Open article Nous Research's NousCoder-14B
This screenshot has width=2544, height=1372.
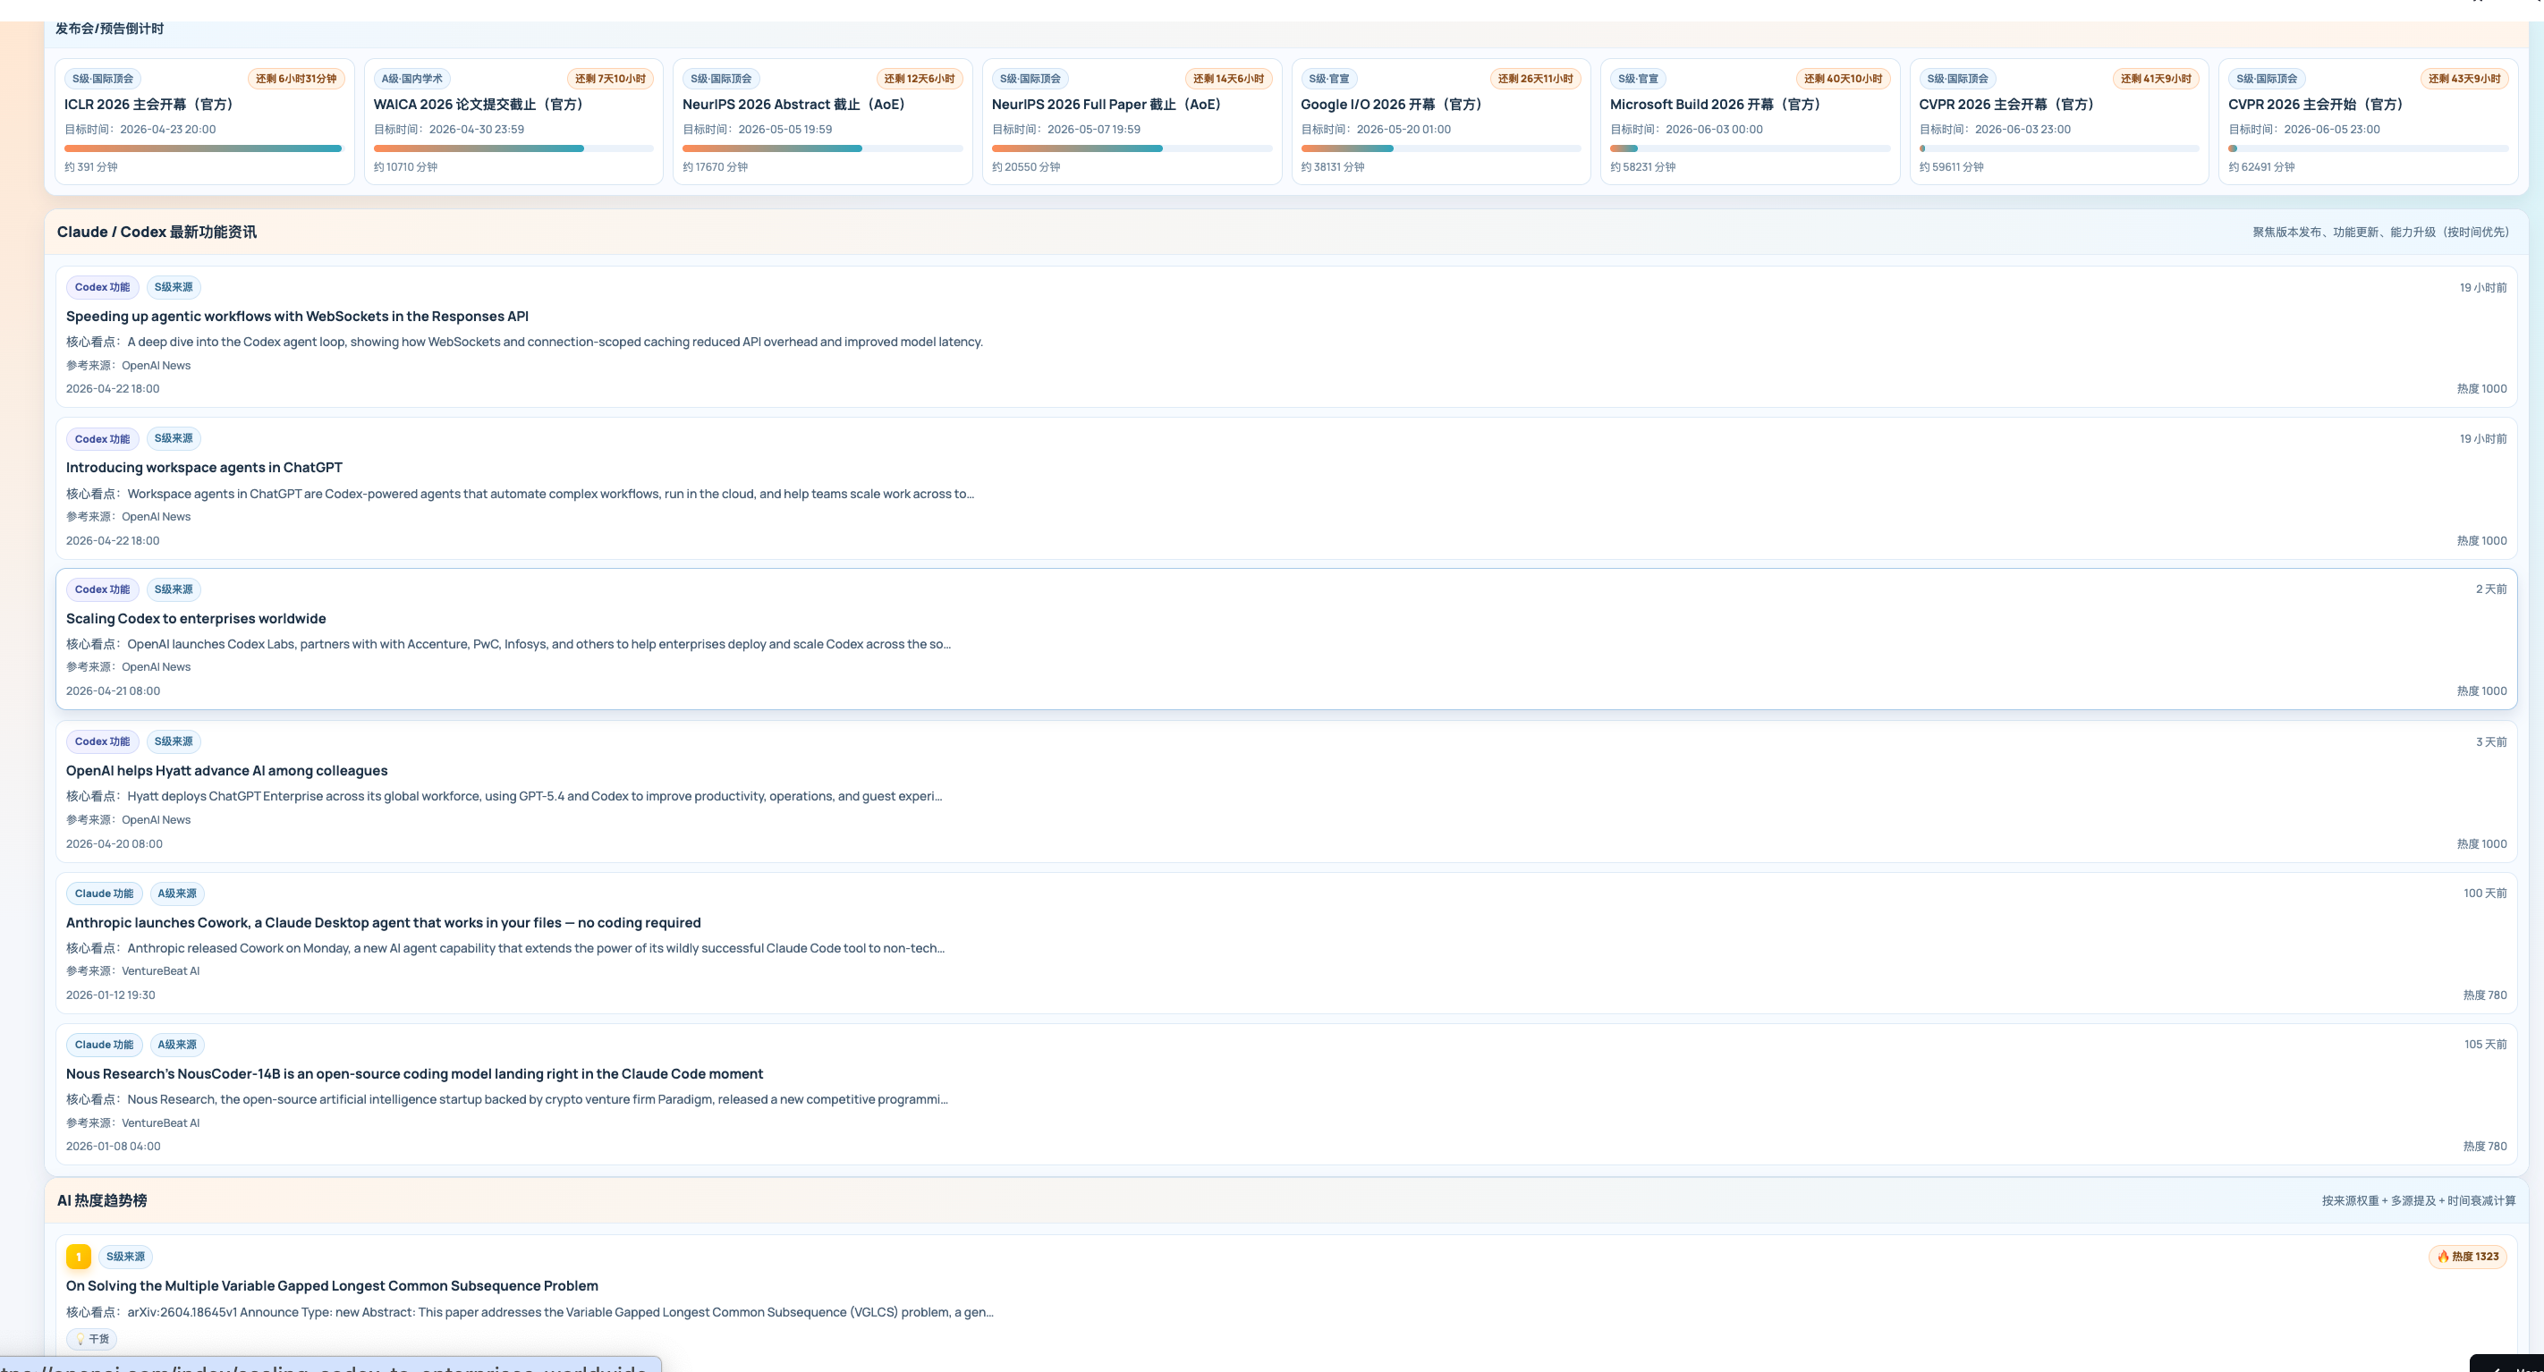[x=415, y=1073]
